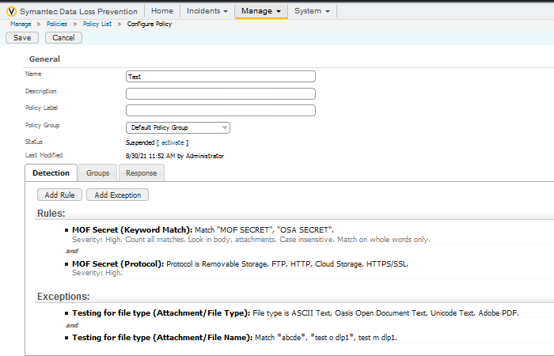This screenshot has width=554, height=356.
Task: Navigate to Policy List breadcrumb
Action: 99,25
